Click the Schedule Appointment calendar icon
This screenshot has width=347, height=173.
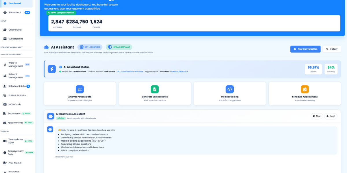pyautogui.click(x=305, y=89)
